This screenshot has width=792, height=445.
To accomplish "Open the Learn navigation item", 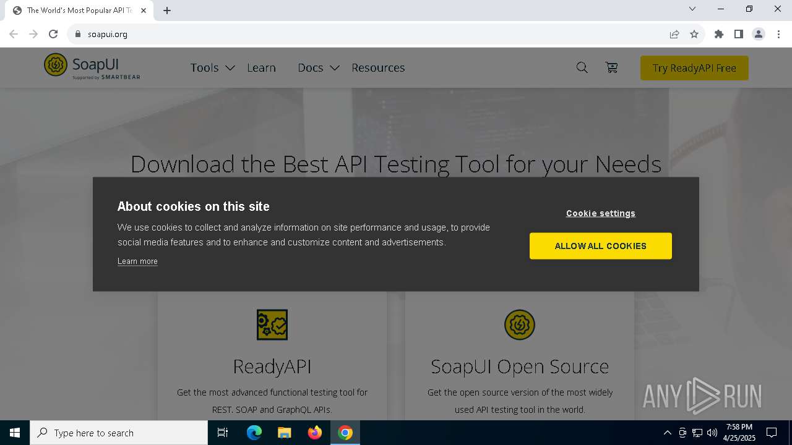I will coord(261,68).
